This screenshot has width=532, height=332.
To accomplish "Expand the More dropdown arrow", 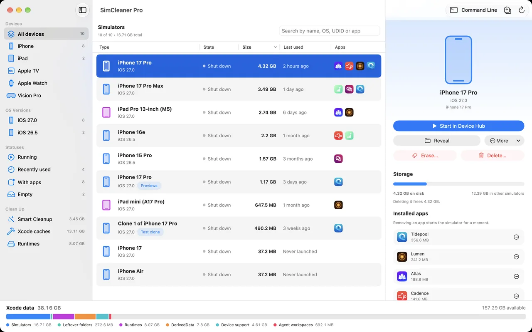I will point(518,141).
